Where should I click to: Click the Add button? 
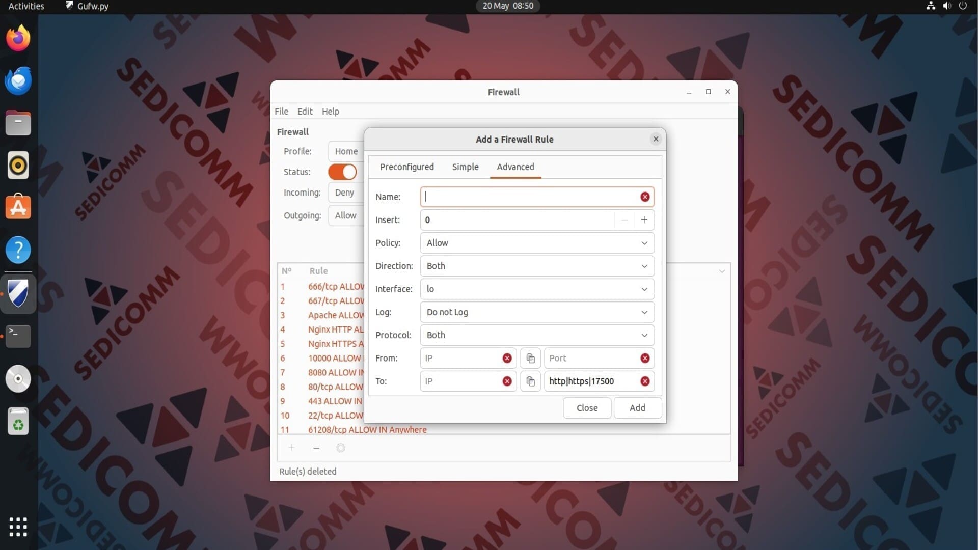tap(637, 408)
